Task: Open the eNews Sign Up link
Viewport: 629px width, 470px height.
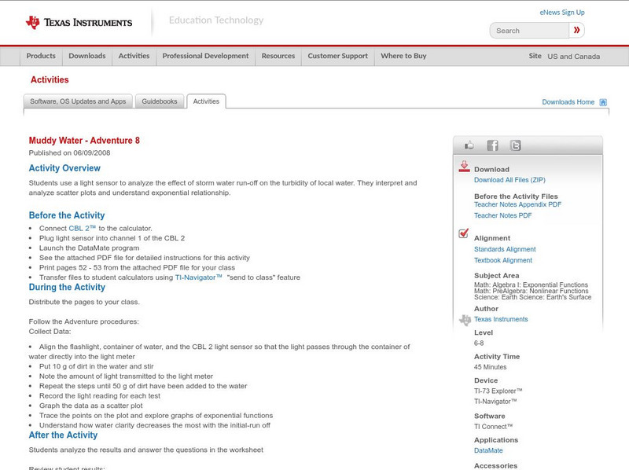Action: pos(562,13)
